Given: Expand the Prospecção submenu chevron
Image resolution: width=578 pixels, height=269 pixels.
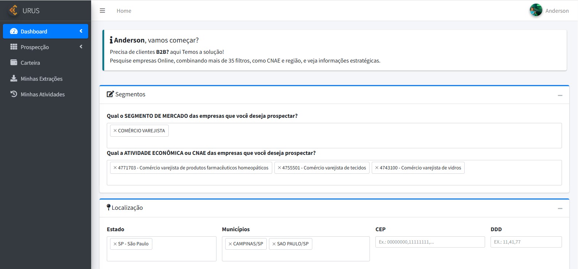Looking at the screenshot, I should (81, 47).
